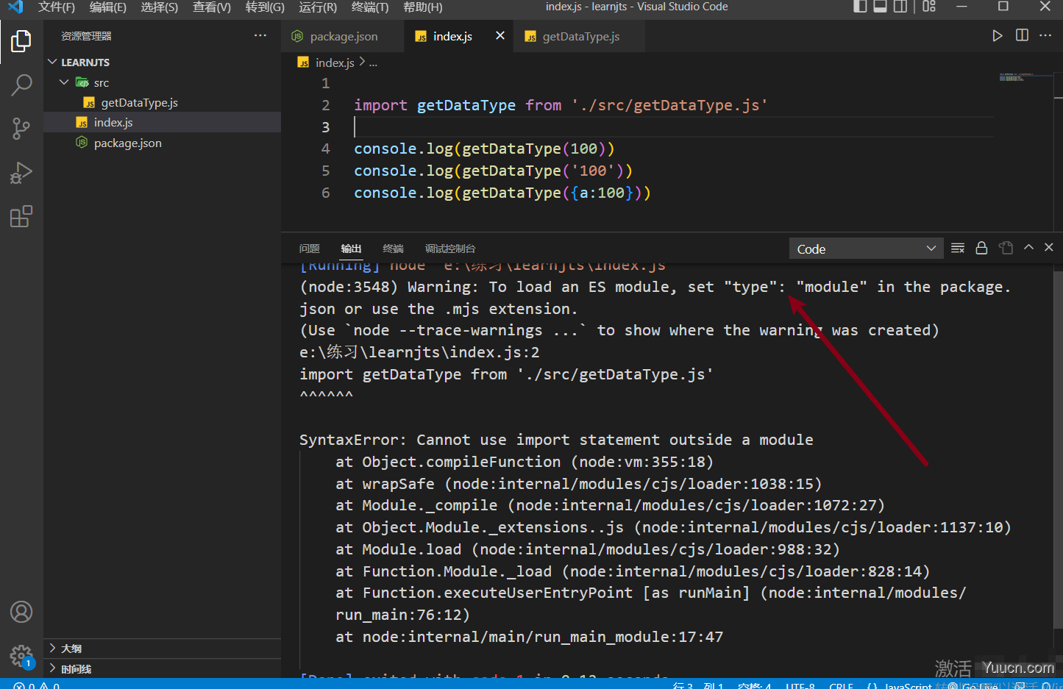
Task: Open the 文件(F) menu
Action: (x=57, y=7)
